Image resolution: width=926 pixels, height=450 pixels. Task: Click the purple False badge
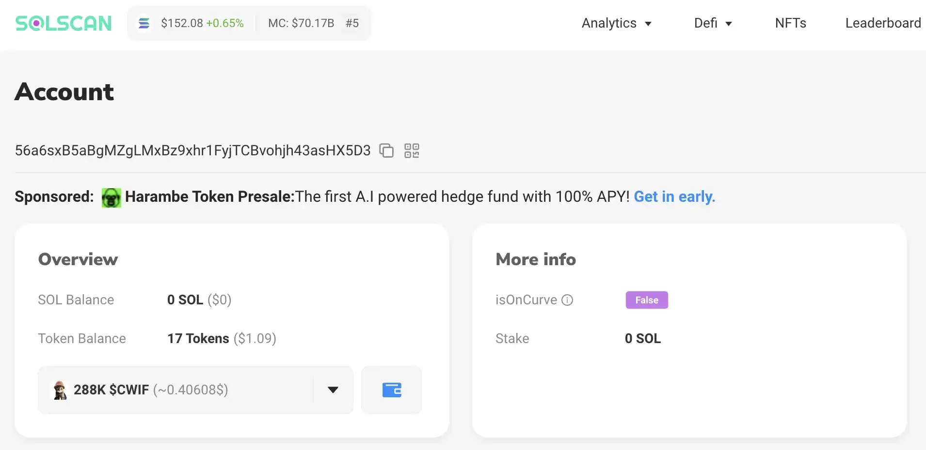click(647, 300)
